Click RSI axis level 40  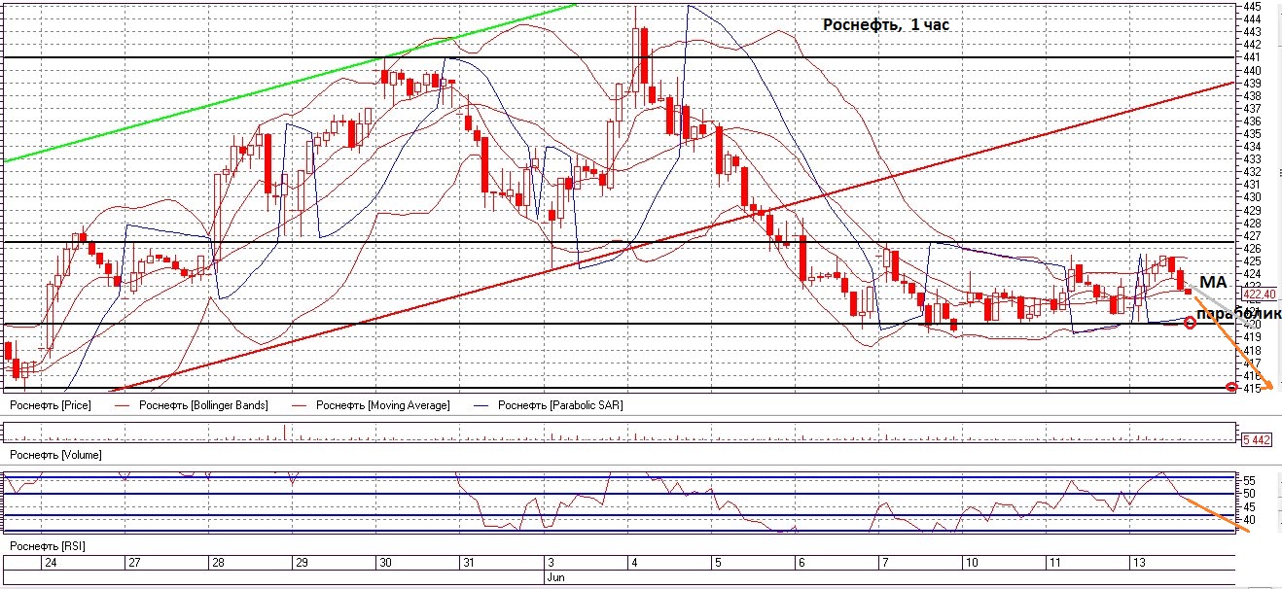(x=1250, y=520)
